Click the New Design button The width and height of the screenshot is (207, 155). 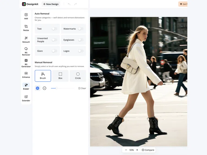pyautogui.click(x=51, y=4)
